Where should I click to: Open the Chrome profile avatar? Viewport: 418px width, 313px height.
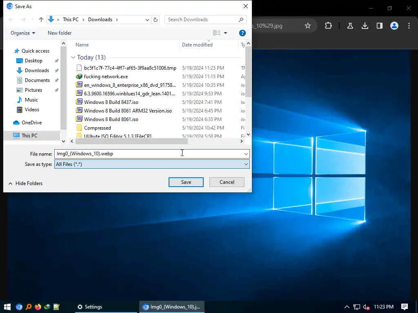pos(394,26)
